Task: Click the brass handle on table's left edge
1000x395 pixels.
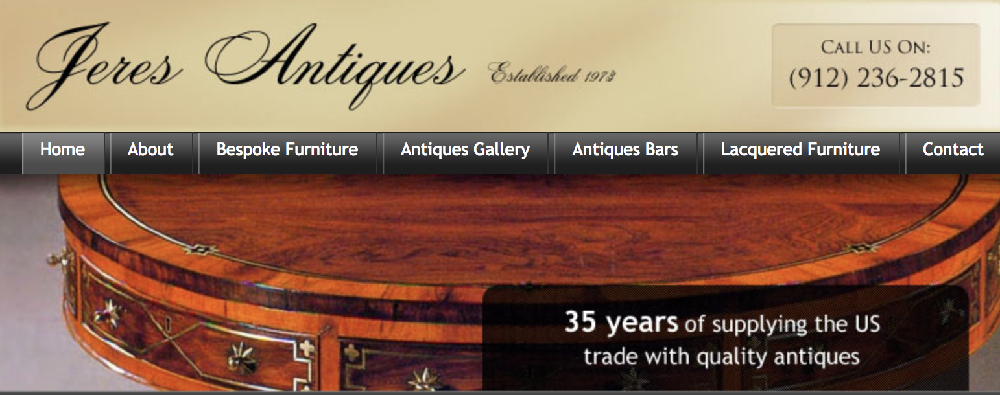Action: (x=57, y=260)
